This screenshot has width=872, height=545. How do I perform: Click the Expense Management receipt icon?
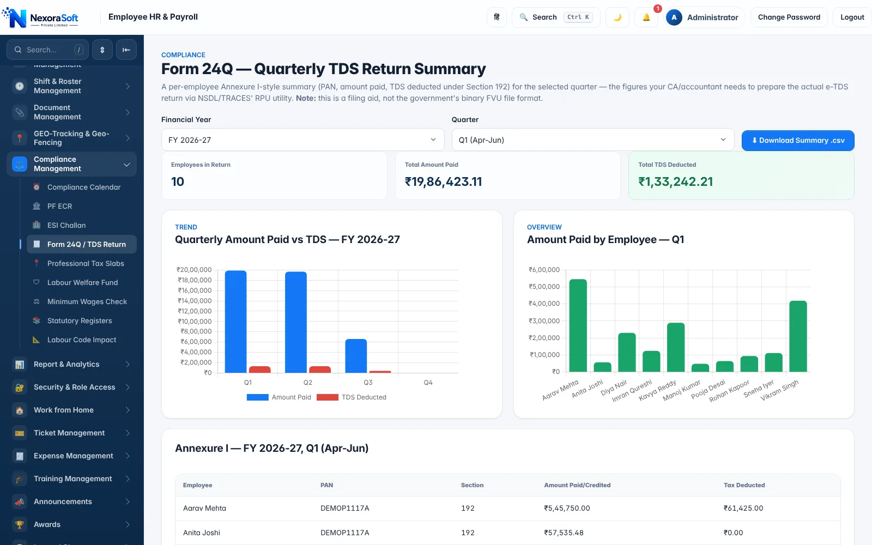tap(20, 456)
